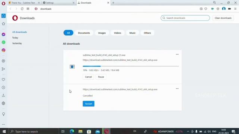Image resolution: width=239 pixels, height=134 pixels.
Task: Focus the Search downloads field
Action: tap(185, 18)
